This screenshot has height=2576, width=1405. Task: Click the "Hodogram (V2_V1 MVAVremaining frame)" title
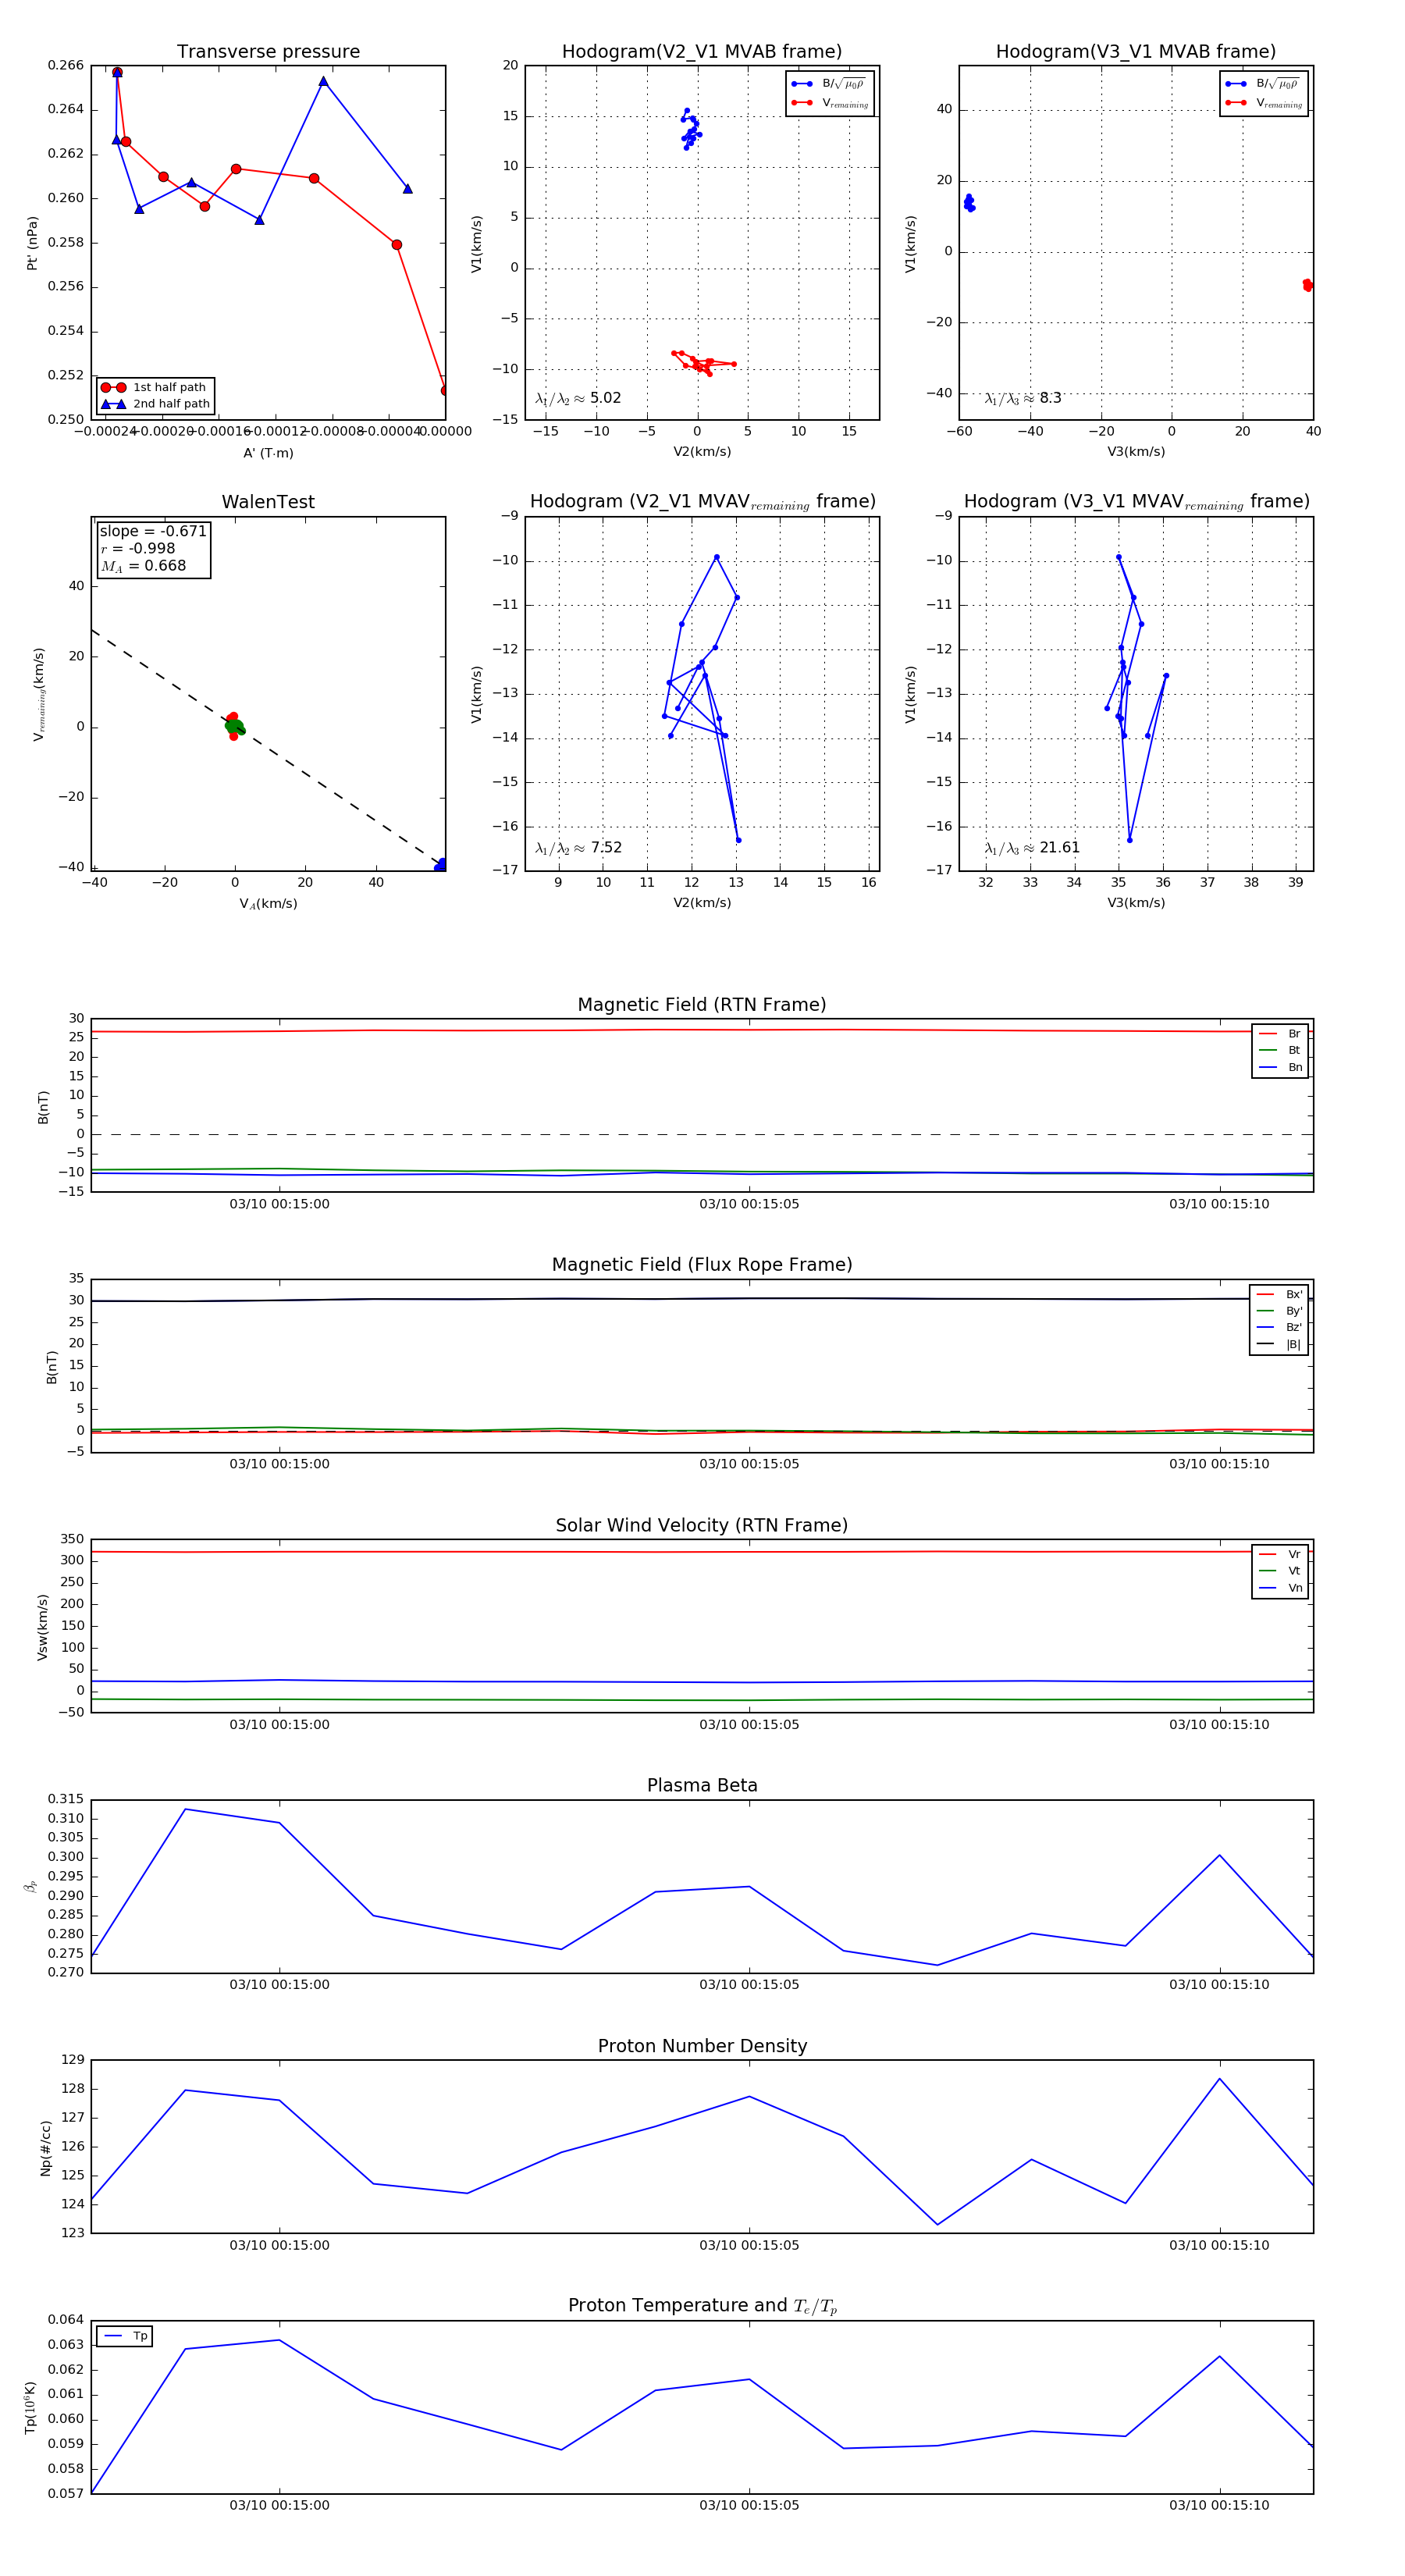[x=702, y=502]
